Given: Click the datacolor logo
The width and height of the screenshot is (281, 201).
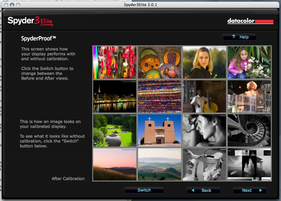Looking at the screenshot, I should click(250, 21).
